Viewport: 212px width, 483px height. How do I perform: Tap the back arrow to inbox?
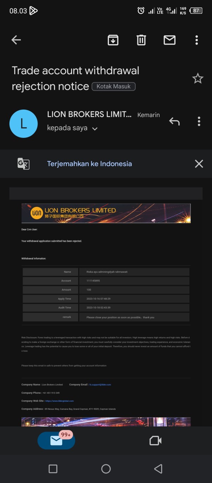pos(16,40)
